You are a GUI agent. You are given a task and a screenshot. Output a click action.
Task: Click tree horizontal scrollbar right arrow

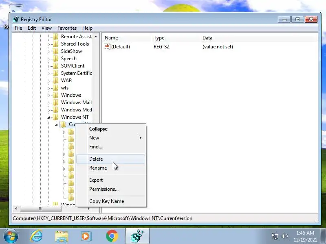click(x=88, y=209)
